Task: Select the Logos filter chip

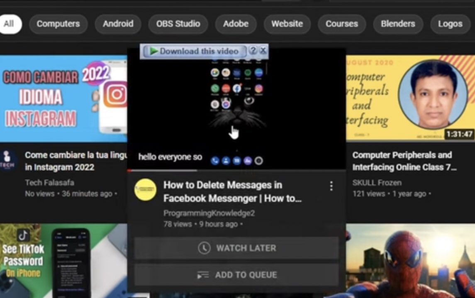Action: 450,24
